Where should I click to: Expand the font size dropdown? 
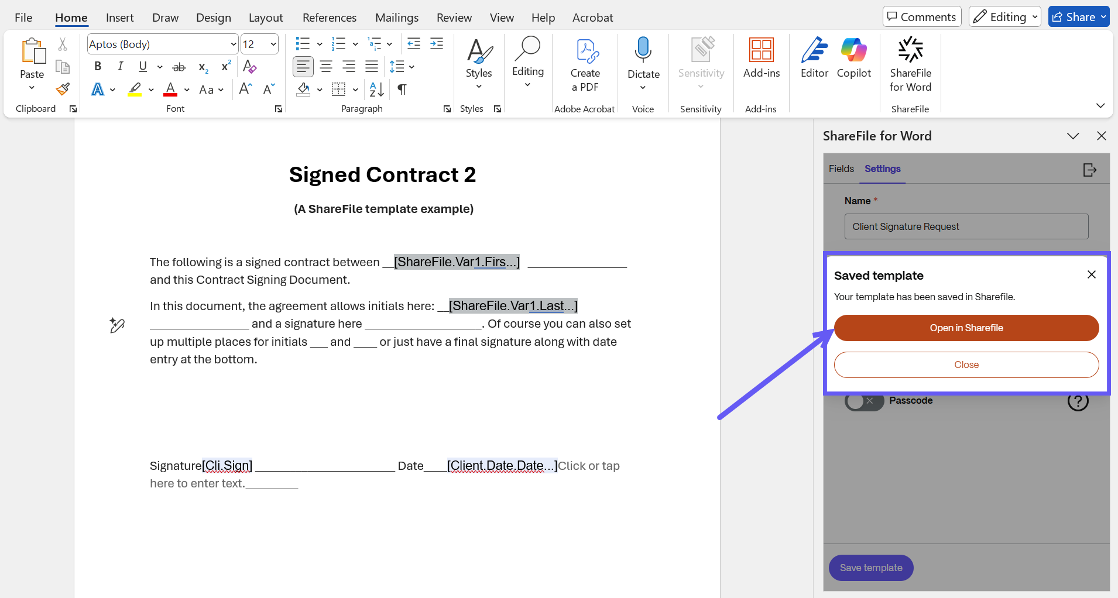[x=273, y=44]
